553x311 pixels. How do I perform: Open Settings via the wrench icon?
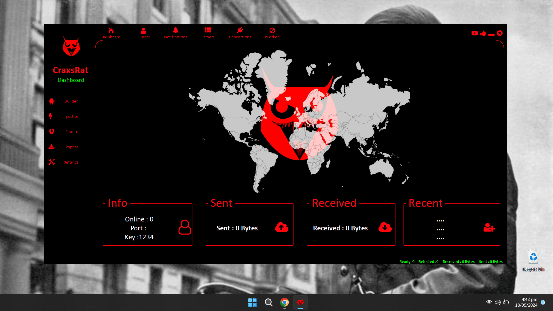click(x=52, y=162)
